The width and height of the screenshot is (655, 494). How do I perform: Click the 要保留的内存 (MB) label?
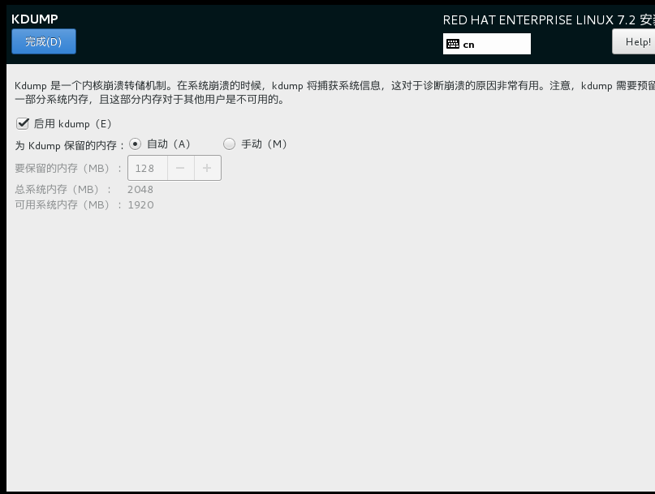click(x=68, y=168)
